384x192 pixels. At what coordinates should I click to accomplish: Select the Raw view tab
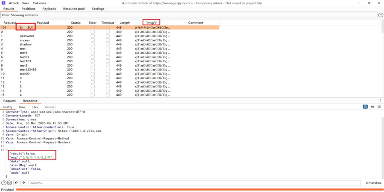(x=22, y=107)
